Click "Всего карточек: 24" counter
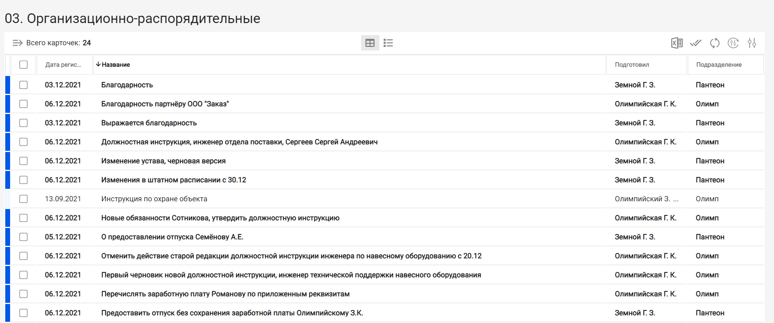774x323 pixels. coord(59,43)
